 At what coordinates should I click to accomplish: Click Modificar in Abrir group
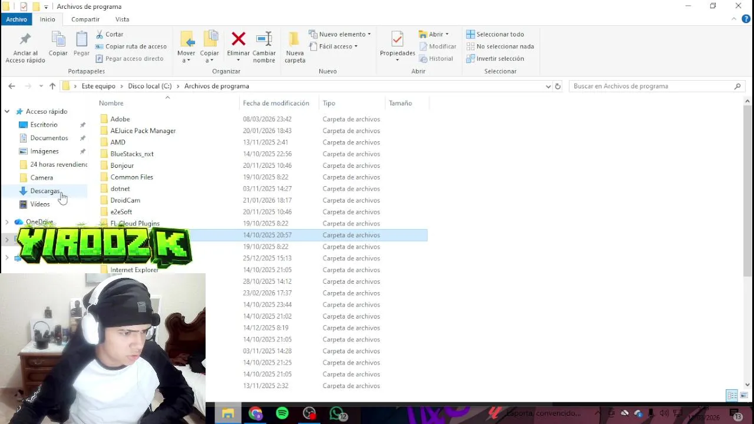[x=438, y=47]
